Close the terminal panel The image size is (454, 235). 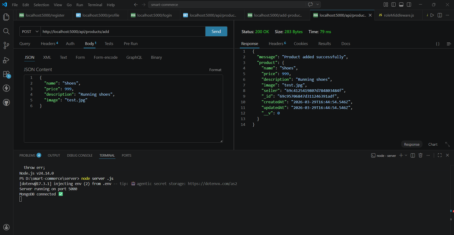point(447,156)
